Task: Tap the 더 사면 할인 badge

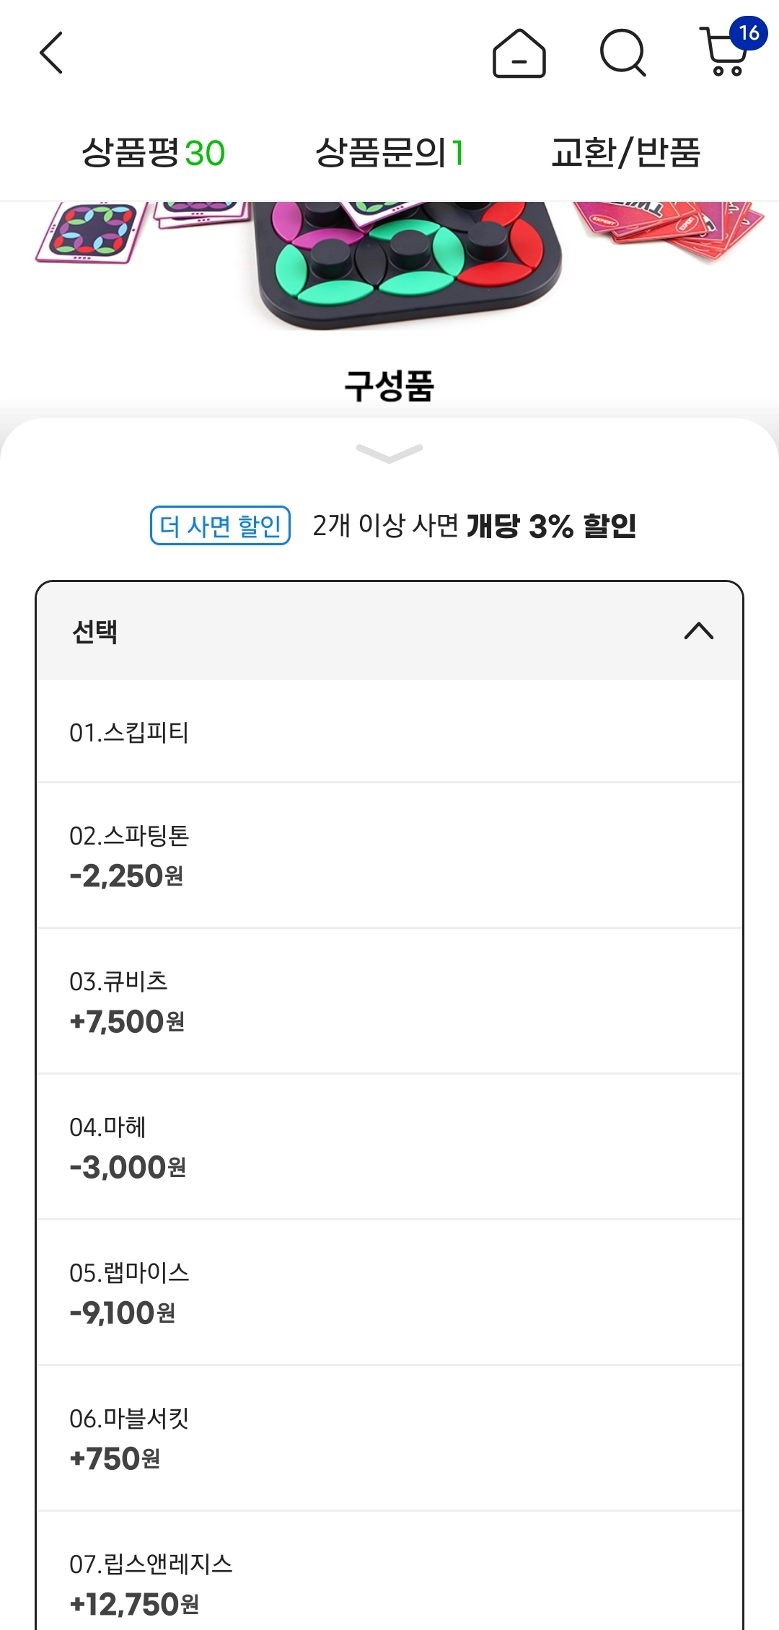Action: point(220,526)
